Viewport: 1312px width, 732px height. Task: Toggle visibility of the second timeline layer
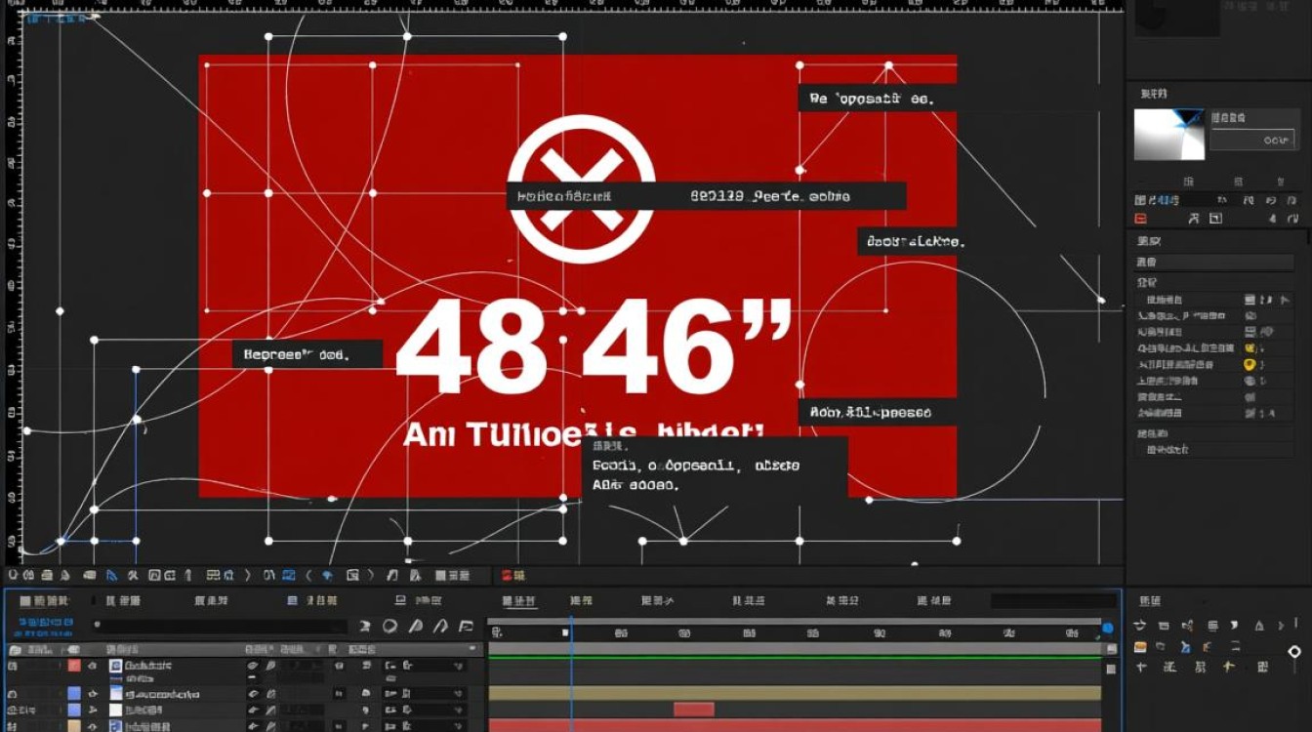click(x=93, y=694)
